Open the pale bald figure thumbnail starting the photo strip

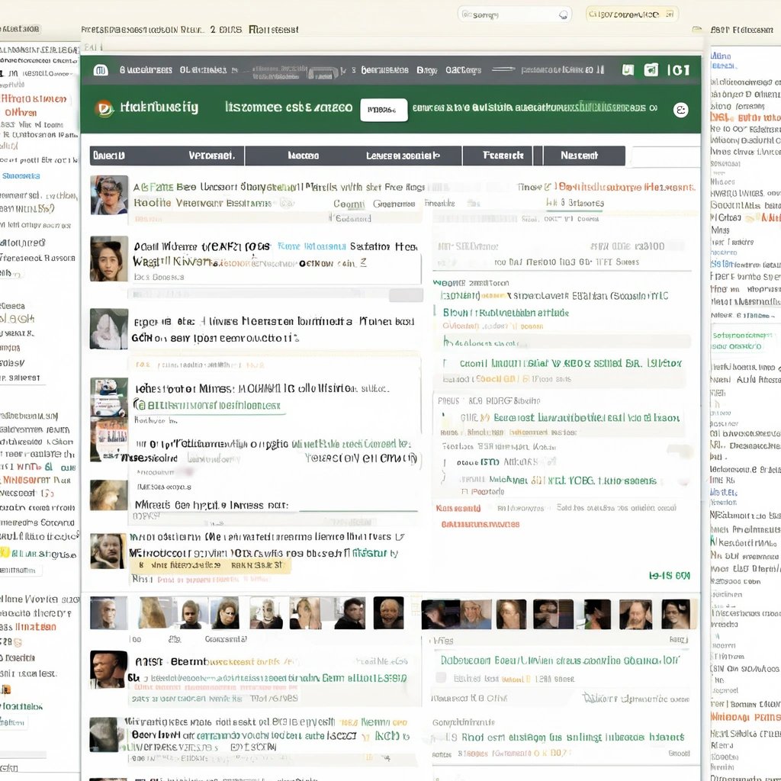click(x=108, y=612)
